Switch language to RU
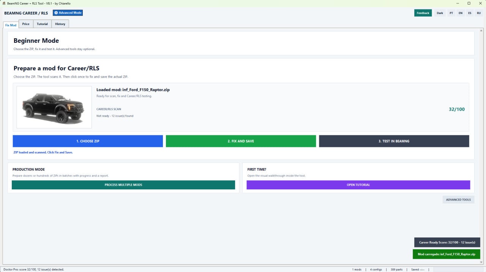 pyautogui.click(x=479, y=13)
